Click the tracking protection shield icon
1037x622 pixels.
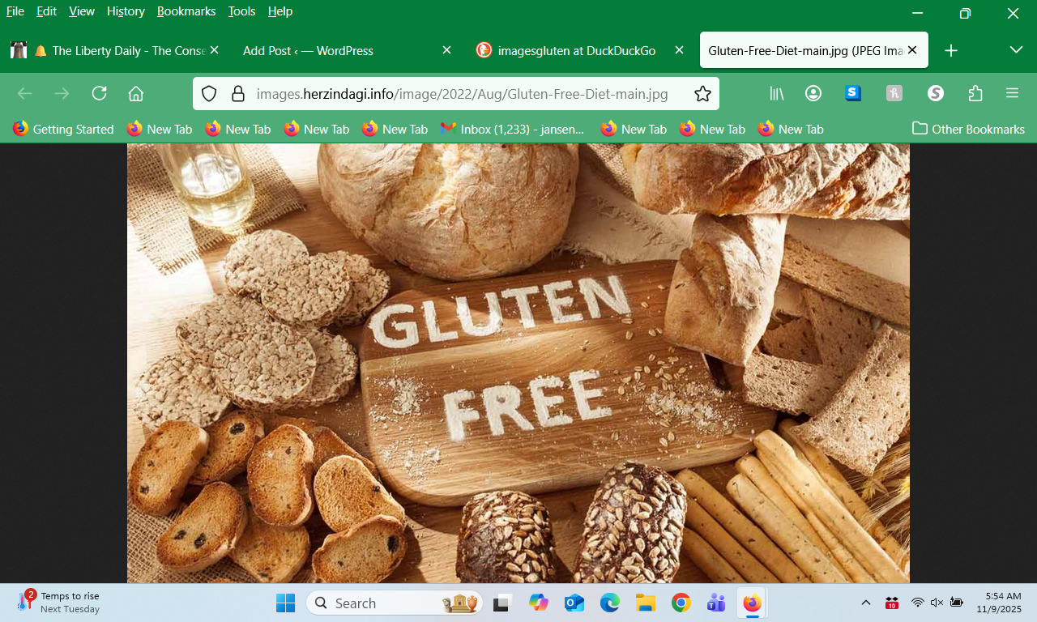[209, 94]
